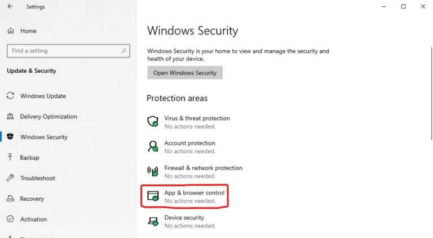Go to Backup settings page
Image resolution: width=433 pixels, height=238 pixels.
click(29, 157)
